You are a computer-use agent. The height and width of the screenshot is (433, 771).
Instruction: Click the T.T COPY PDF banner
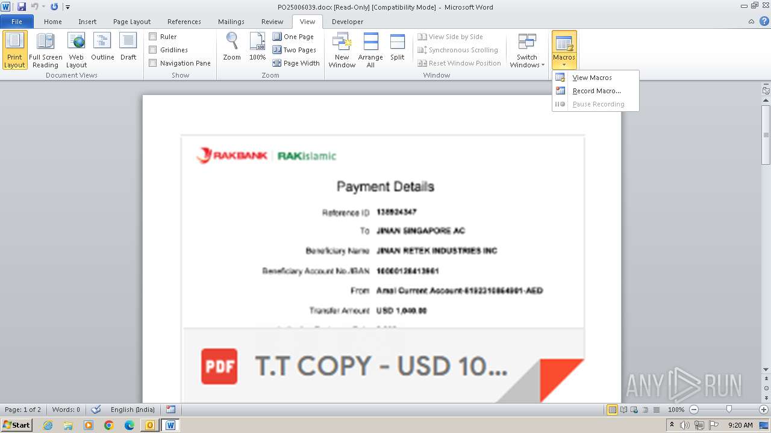[x=384, y=366]
